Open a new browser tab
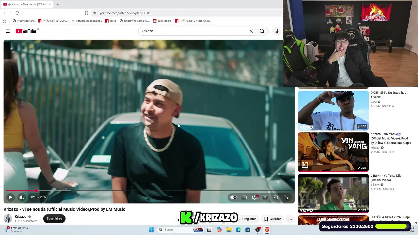Screen dimensions: 418x235 [58, 4]
